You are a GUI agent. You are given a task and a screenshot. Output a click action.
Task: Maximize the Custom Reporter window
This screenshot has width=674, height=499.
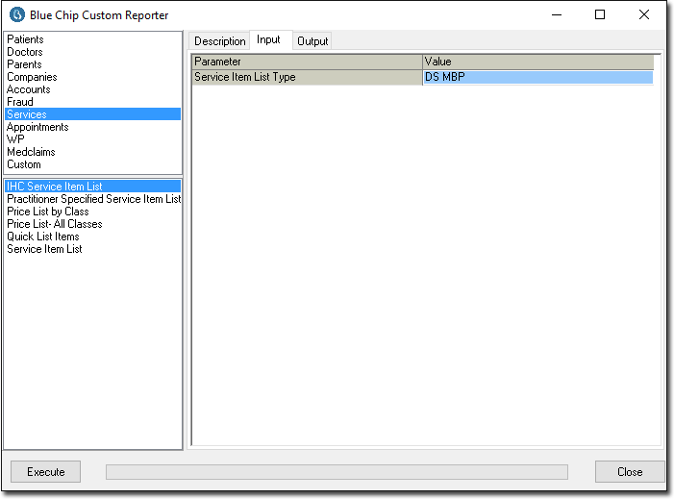(600, 15)
